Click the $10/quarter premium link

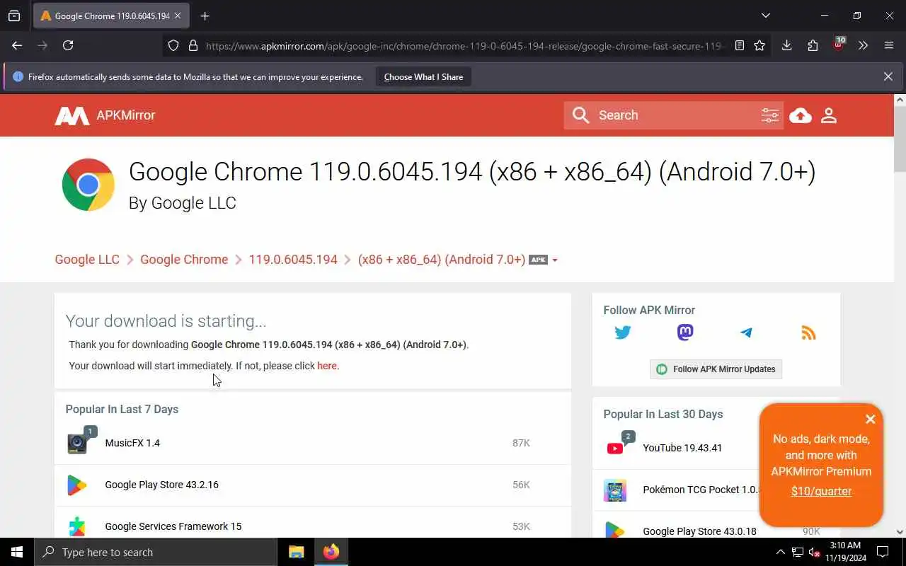tap(821, 491)
